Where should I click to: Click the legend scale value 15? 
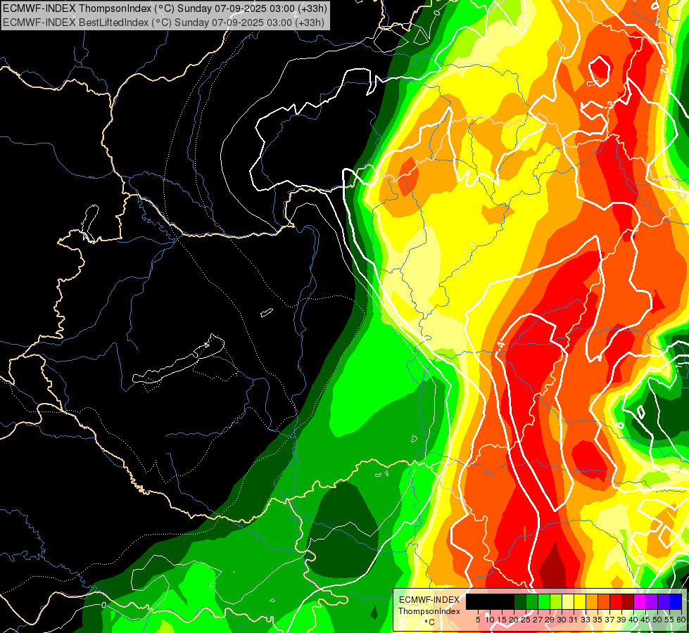tap(502, 620)
